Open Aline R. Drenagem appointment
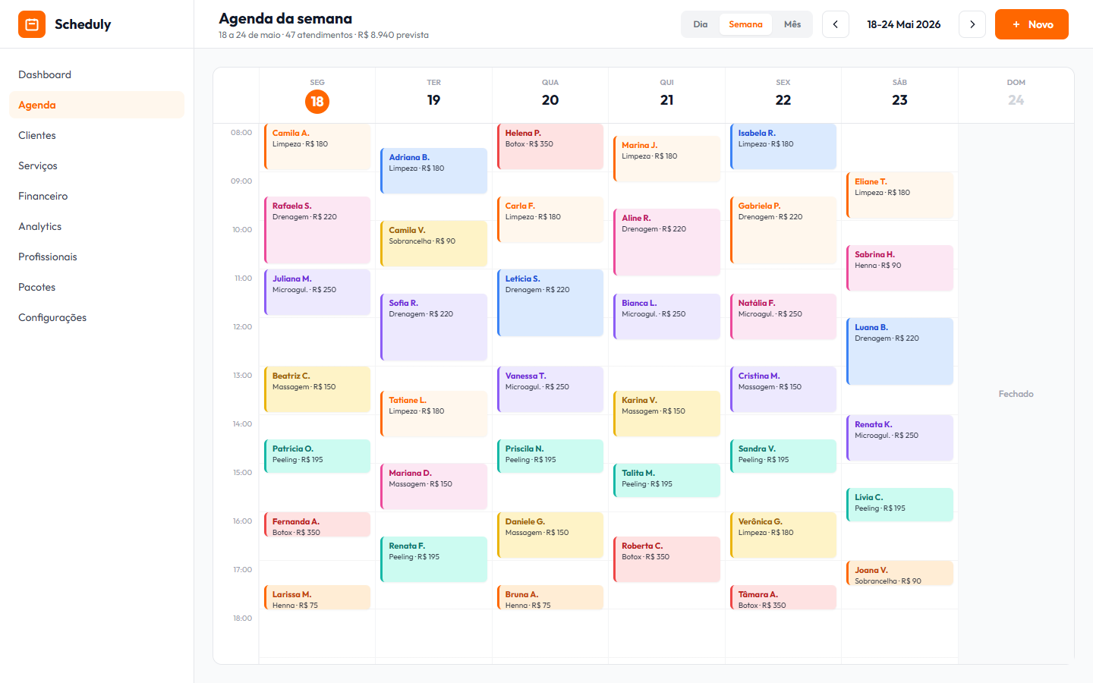1093x683 pixels. [x=666, y=242]
